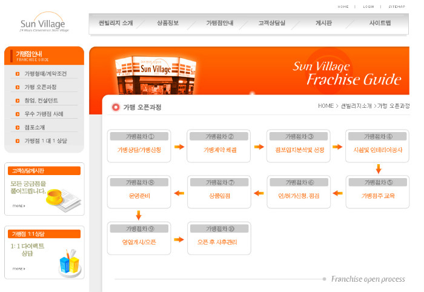The height and width of the screenshot is (292, 424).
Task: Open the 상품정보 menu
Action: [x=168, y=24]
